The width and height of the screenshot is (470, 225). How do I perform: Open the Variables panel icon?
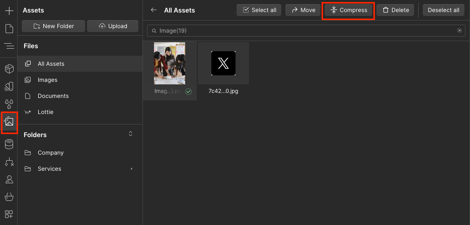9,86
